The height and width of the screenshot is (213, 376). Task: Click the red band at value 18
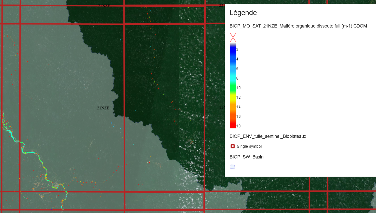(233, 126)
